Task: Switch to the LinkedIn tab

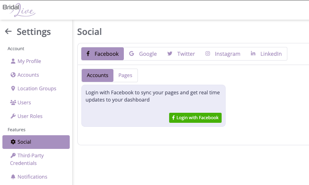Action: click(x=266, y=54)
